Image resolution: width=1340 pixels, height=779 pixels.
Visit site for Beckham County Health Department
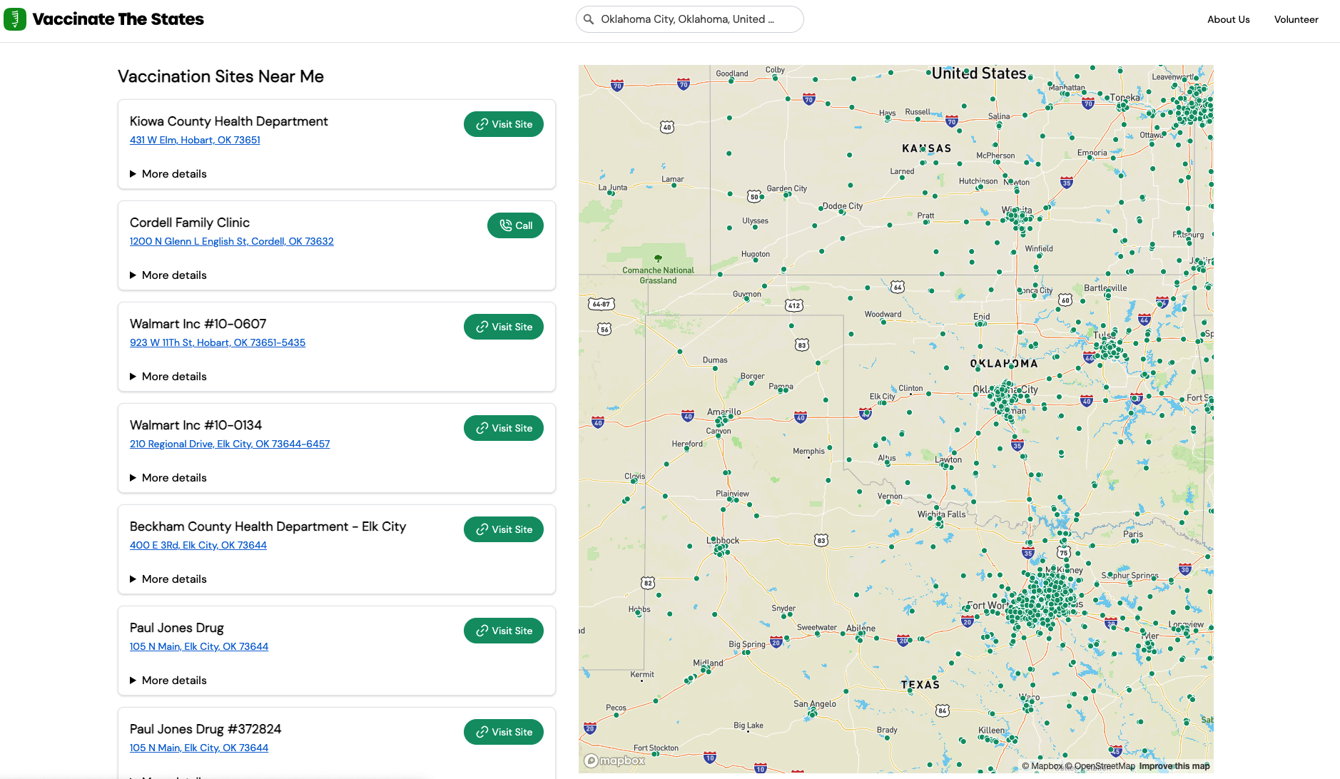[504, 529]
